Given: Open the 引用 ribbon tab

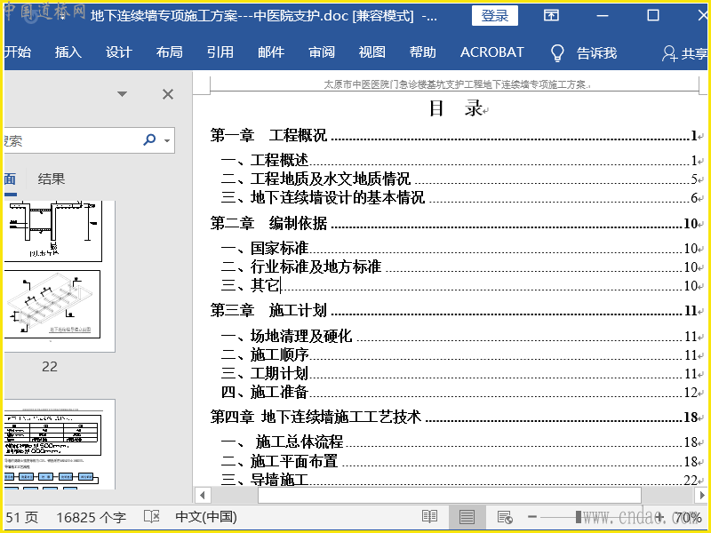Looking at the screenshot, I should pyautogui.click(x=220, y=52).
